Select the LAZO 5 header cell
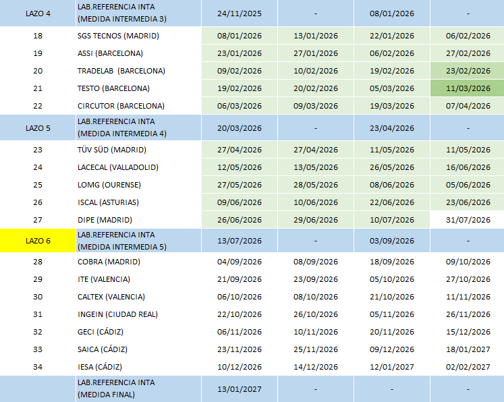Image resolution: width=504 pixels, height=402 pixels. [38, 128]
